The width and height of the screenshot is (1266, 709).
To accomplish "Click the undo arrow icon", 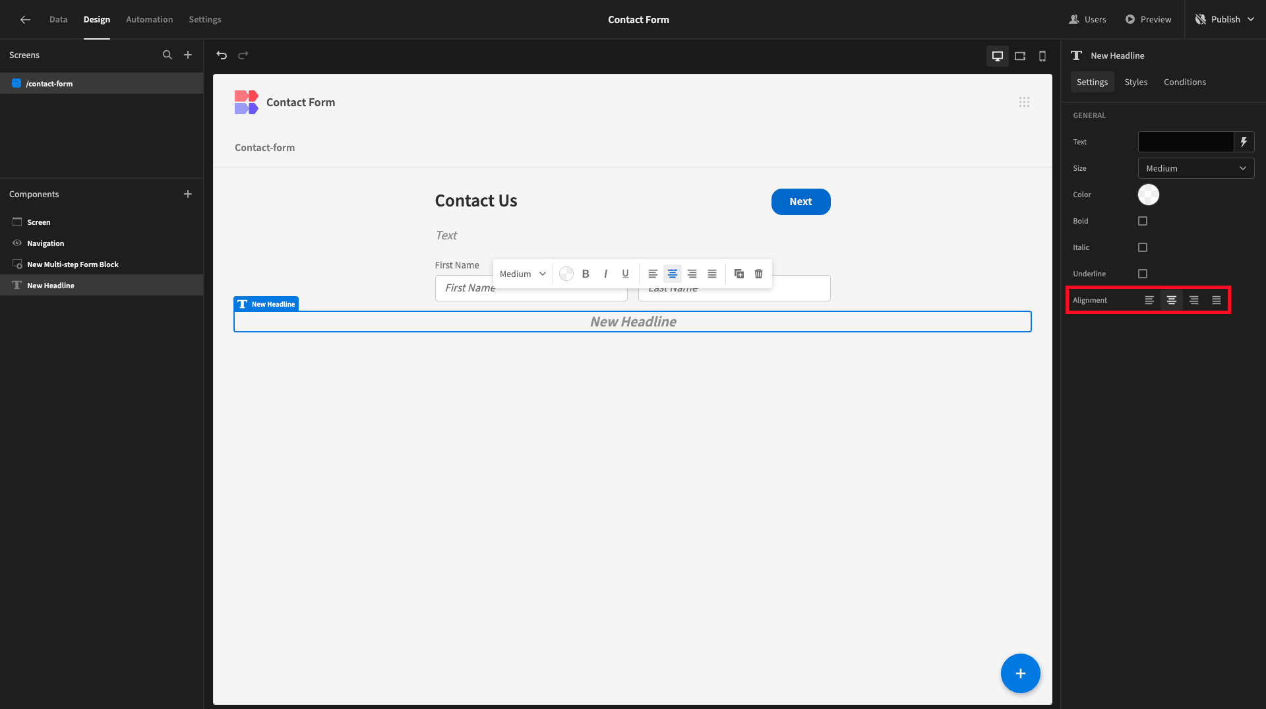I will pos(222,55).
